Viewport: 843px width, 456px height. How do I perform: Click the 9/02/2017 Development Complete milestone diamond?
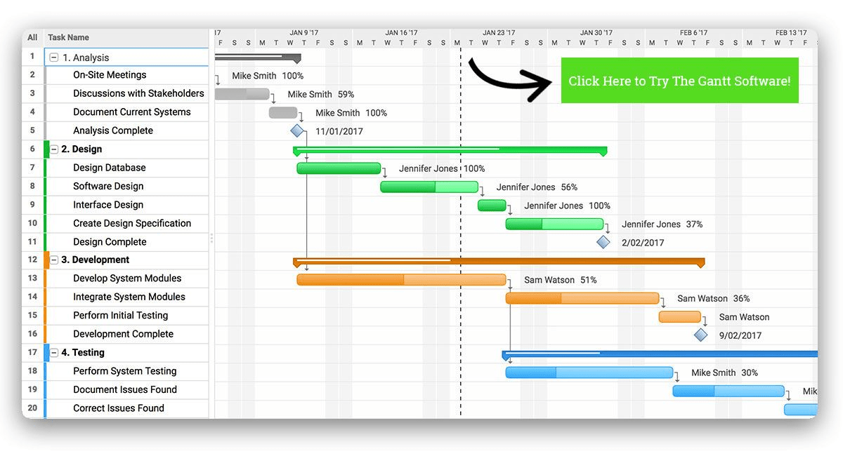pos(700,335)
